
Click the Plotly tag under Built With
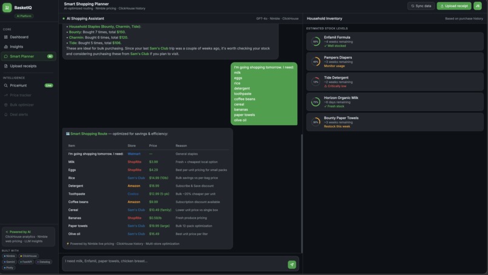coord(8,268)
